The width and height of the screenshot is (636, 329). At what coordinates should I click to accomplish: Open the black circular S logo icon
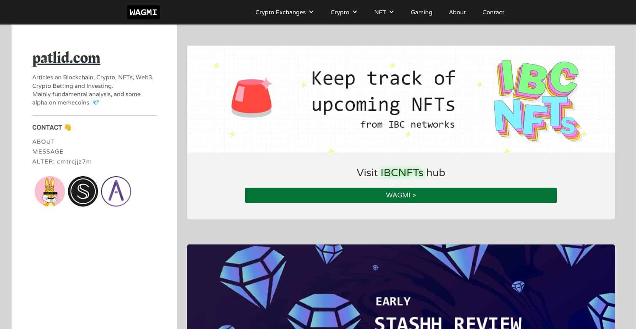(83, 191)
